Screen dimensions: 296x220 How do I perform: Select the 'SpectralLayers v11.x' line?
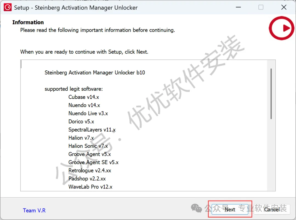(x=92, y=130)
